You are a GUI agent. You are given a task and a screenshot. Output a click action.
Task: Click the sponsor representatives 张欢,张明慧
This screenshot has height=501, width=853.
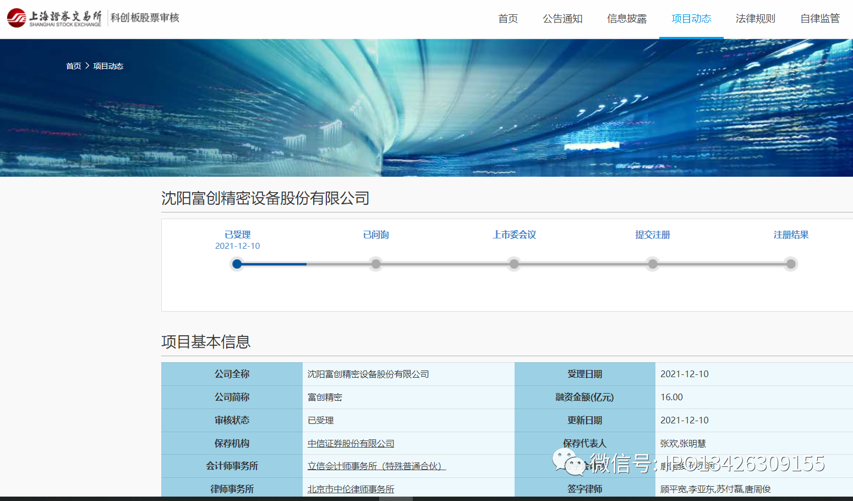[x=683, y=443]
